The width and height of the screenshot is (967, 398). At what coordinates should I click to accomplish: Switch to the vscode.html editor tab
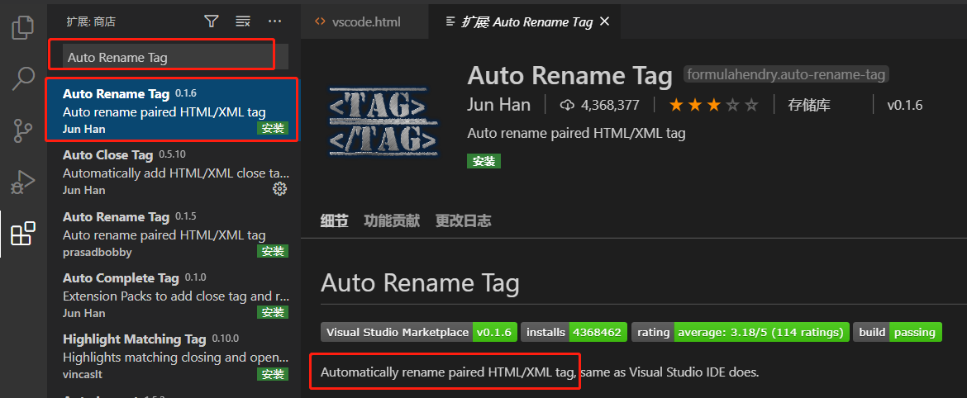[364, 21]
